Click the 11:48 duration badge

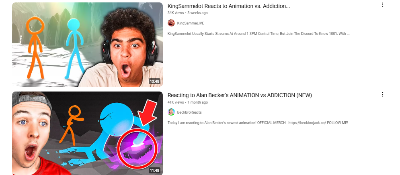[155, 171]
